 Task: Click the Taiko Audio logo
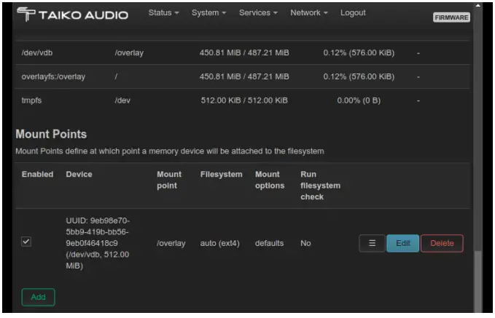click(x=72, y=15)
